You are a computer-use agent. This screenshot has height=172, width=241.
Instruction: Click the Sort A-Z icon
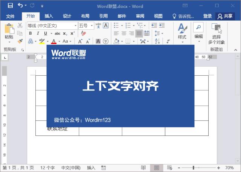pos(157,41)
